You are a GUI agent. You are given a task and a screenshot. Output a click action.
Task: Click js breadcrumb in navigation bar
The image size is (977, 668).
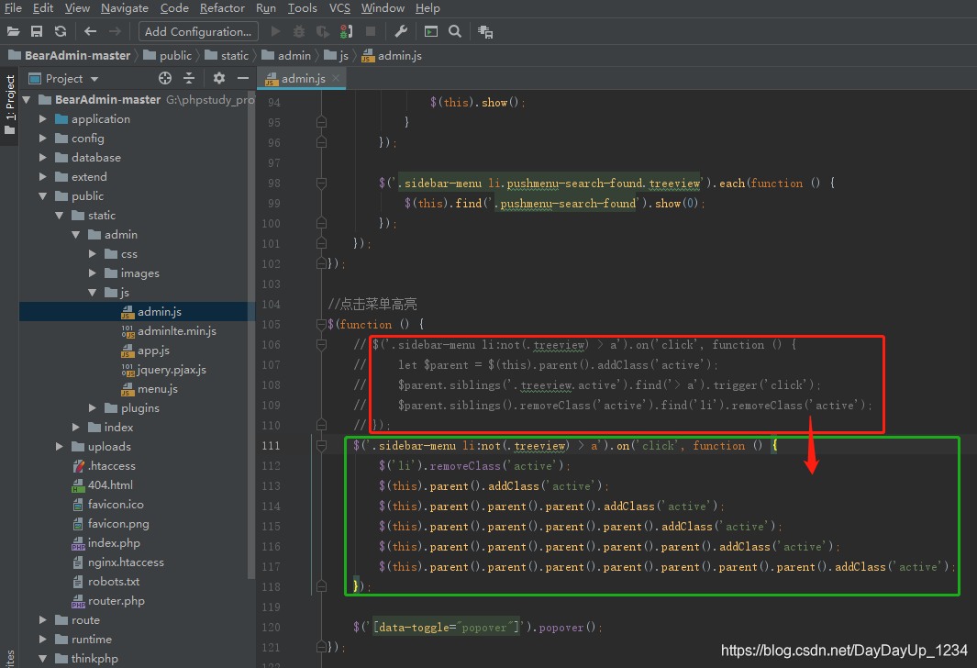[x=343, y=55]
